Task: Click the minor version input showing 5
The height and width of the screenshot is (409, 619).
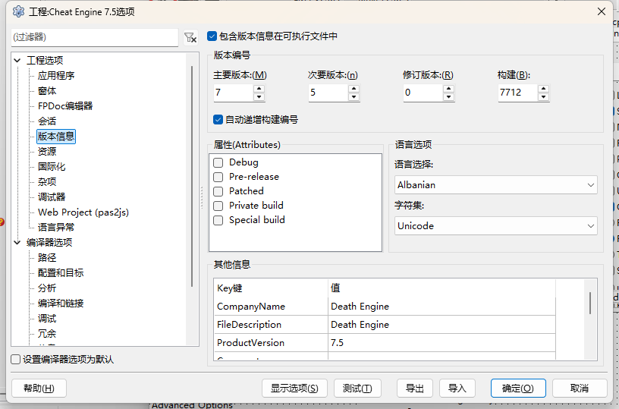Action: [x=328, y=93]
